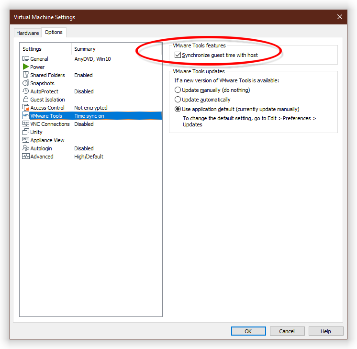Select Use application default radio button
Image resolution: width=357 pixels, height=349 pixels.
pyautogui.click(x=178, y=109)
